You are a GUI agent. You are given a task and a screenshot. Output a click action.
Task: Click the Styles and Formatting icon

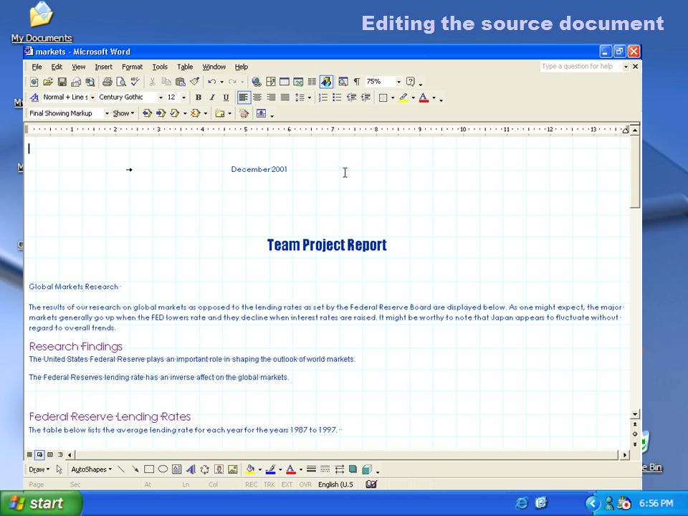click(34, 97)
